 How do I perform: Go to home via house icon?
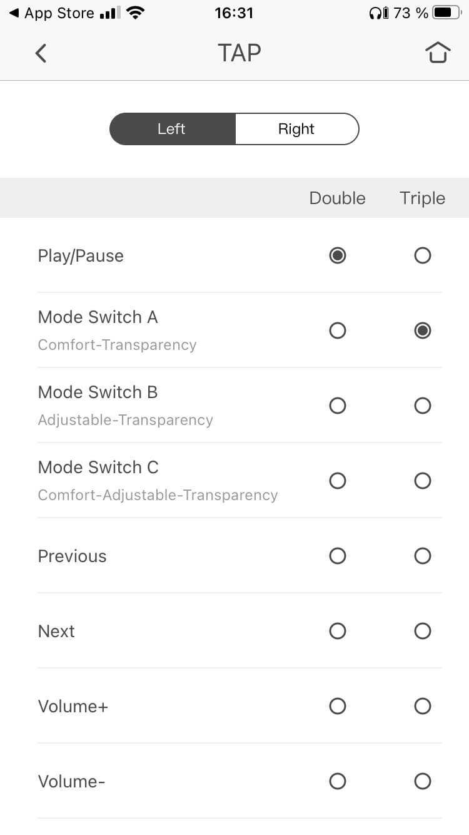[438, 53]
